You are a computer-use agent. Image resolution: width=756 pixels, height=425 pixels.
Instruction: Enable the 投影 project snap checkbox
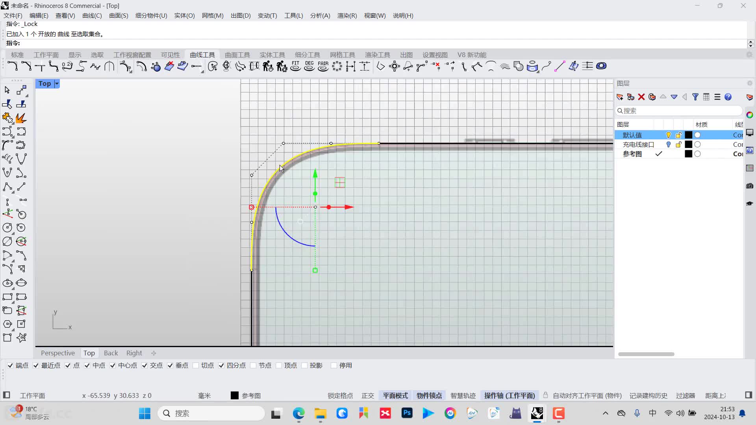click(304, 366)
